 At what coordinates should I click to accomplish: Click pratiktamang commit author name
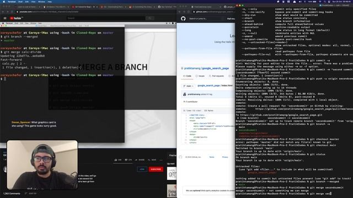coord(194,94)
